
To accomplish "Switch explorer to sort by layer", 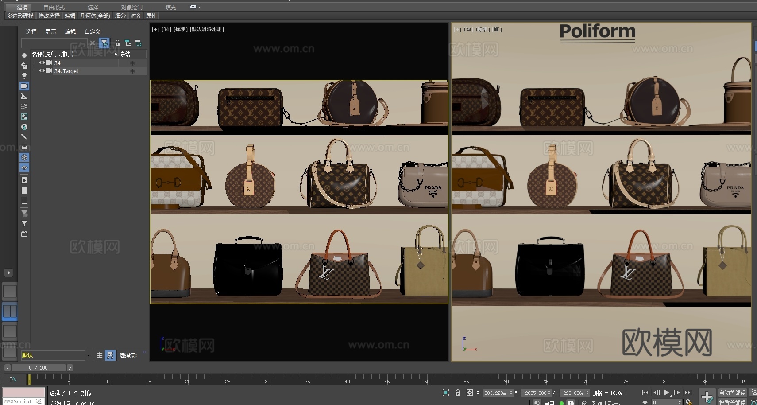I will 100,355.
